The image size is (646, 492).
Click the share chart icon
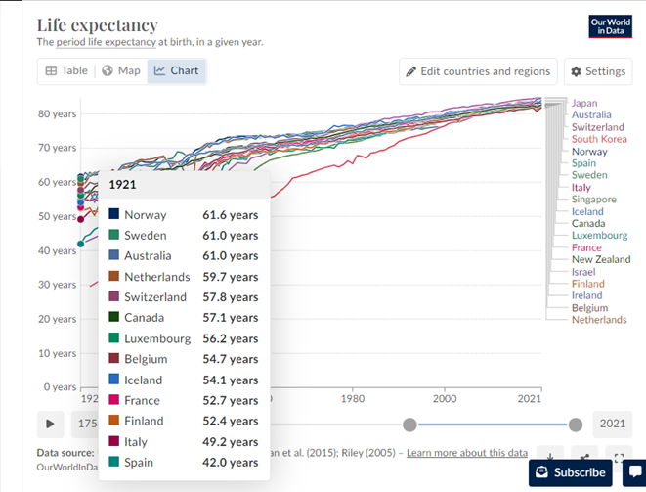[584, 456]
